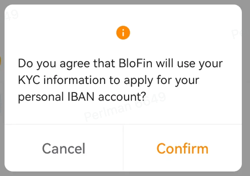Click the KYC text in the dialog
This screenshot has height=176, width=250.
click(29, 80)
